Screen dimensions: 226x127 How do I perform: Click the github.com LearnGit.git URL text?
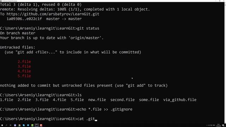(53, 14)
